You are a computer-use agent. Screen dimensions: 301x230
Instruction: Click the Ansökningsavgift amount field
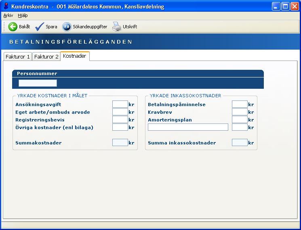pos(120,104)
